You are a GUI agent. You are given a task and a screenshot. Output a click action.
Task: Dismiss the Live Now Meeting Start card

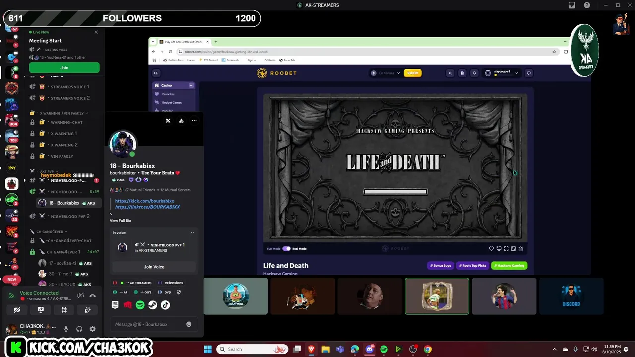point(96,32)
